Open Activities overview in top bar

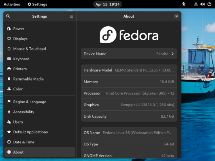(12, 4)
